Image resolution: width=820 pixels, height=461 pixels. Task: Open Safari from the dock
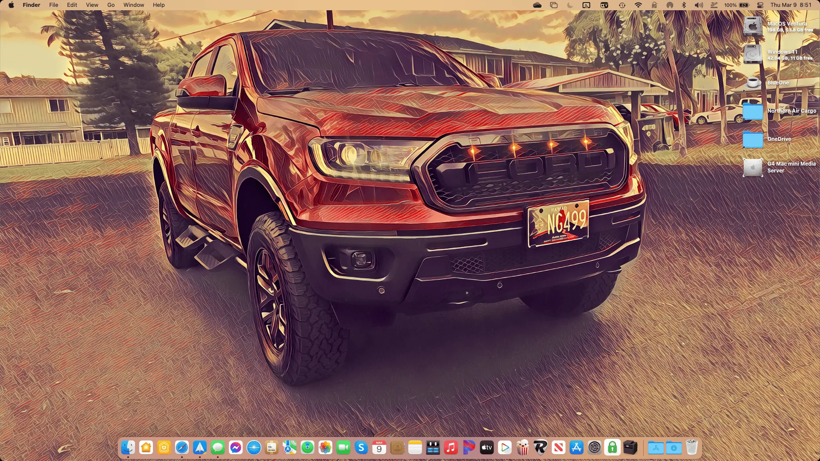(182, 447)
